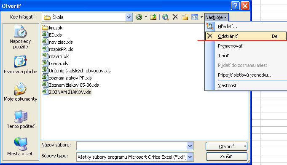
Task: Open the Súbory typu file type combo box
Action: tap(135, 157)
